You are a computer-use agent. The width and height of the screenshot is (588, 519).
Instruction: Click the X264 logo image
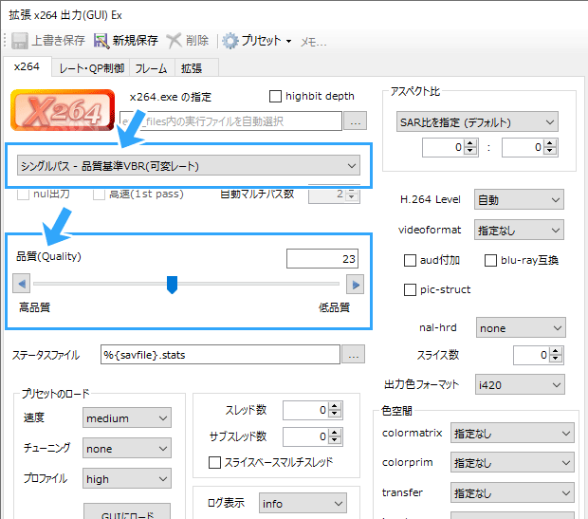[x=64, y=112]
